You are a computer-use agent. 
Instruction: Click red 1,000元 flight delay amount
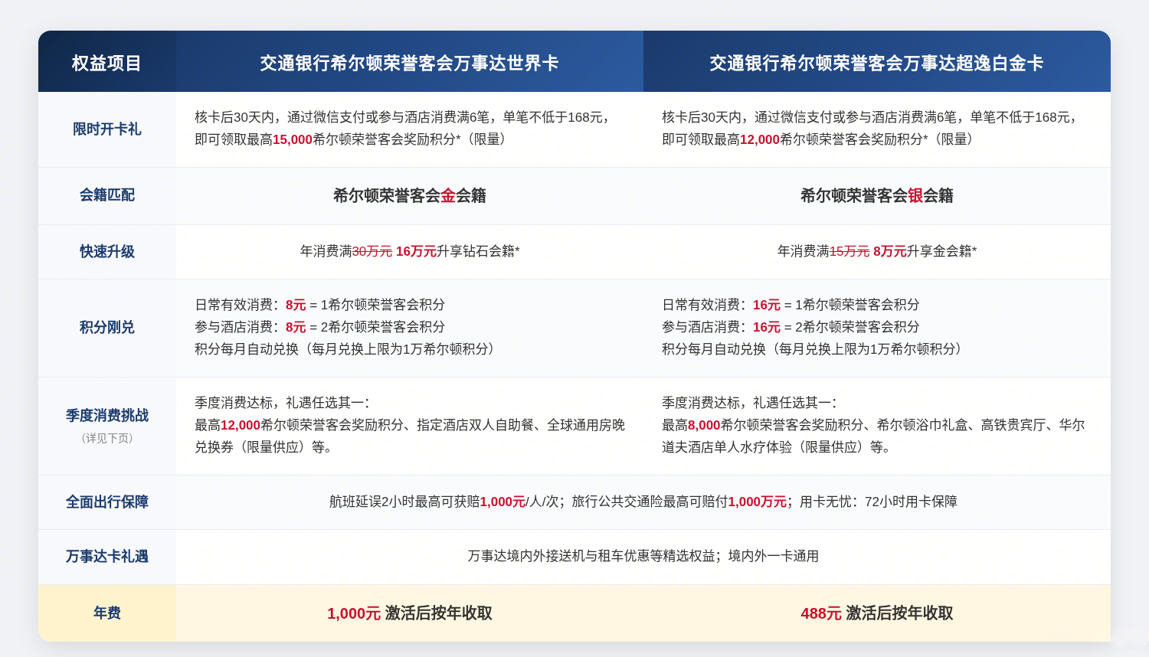point(502,502)
